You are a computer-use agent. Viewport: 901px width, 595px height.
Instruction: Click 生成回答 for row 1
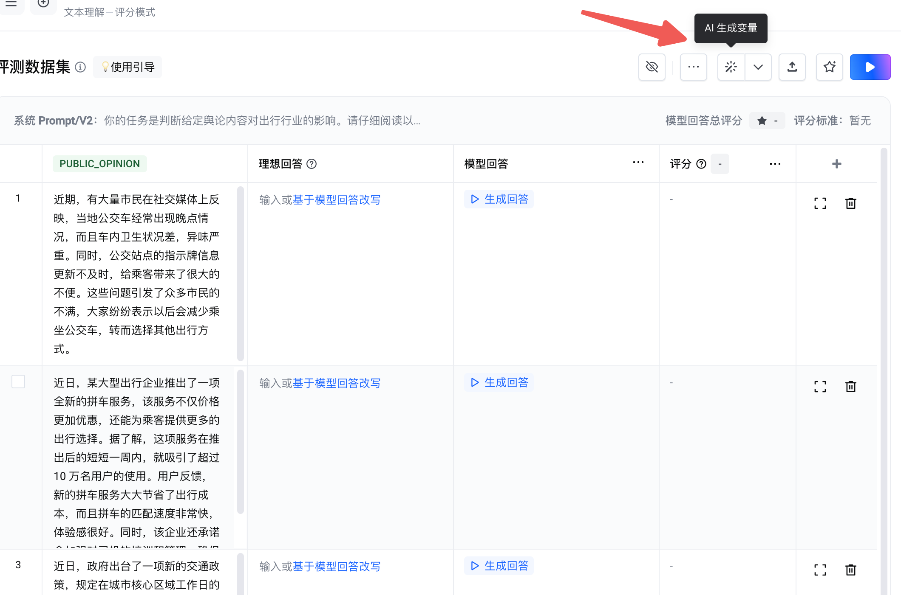coord(499,199)
